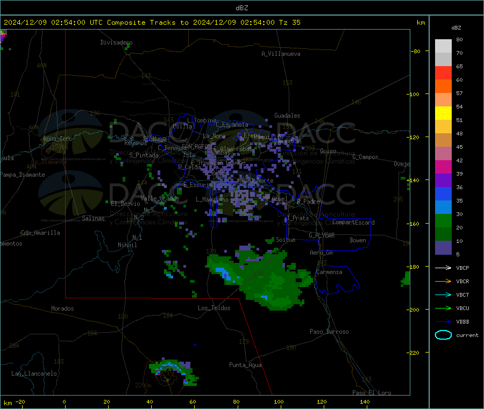Click the '-80' km axis label

[416, 51]
